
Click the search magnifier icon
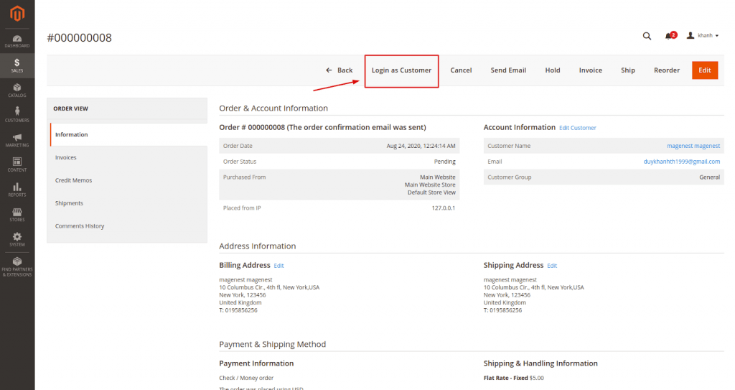(647, 36)
